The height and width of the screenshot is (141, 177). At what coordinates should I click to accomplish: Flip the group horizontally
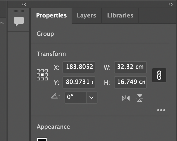coord(125,98)
